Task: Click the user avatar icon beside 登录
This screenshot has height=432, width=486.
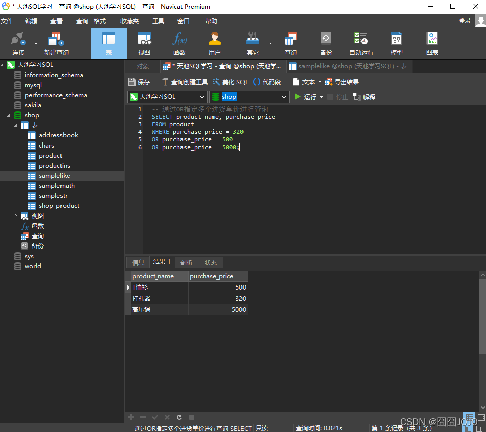Action: point(480,21)
